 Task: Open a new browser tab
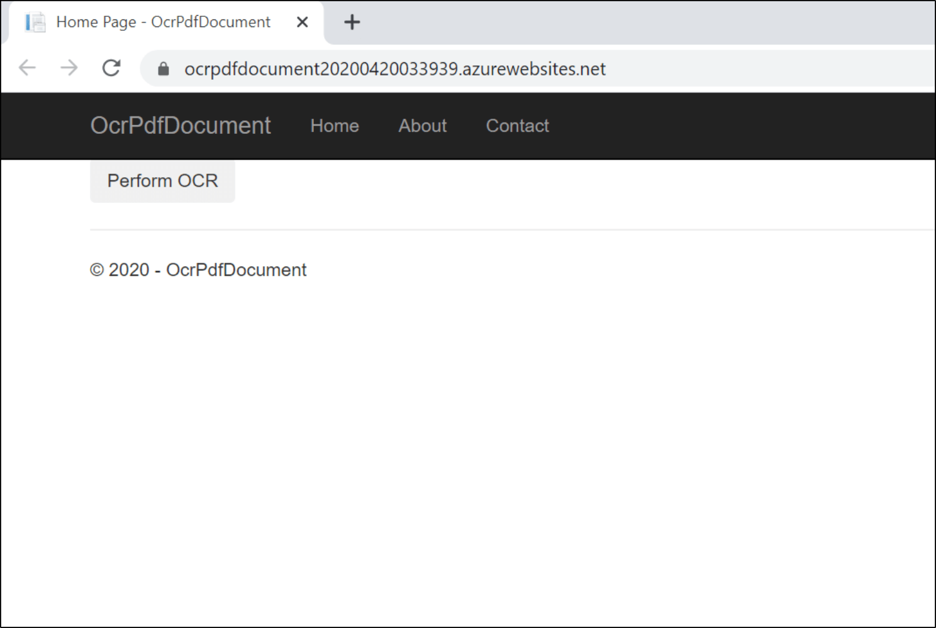tap(352, 22)
